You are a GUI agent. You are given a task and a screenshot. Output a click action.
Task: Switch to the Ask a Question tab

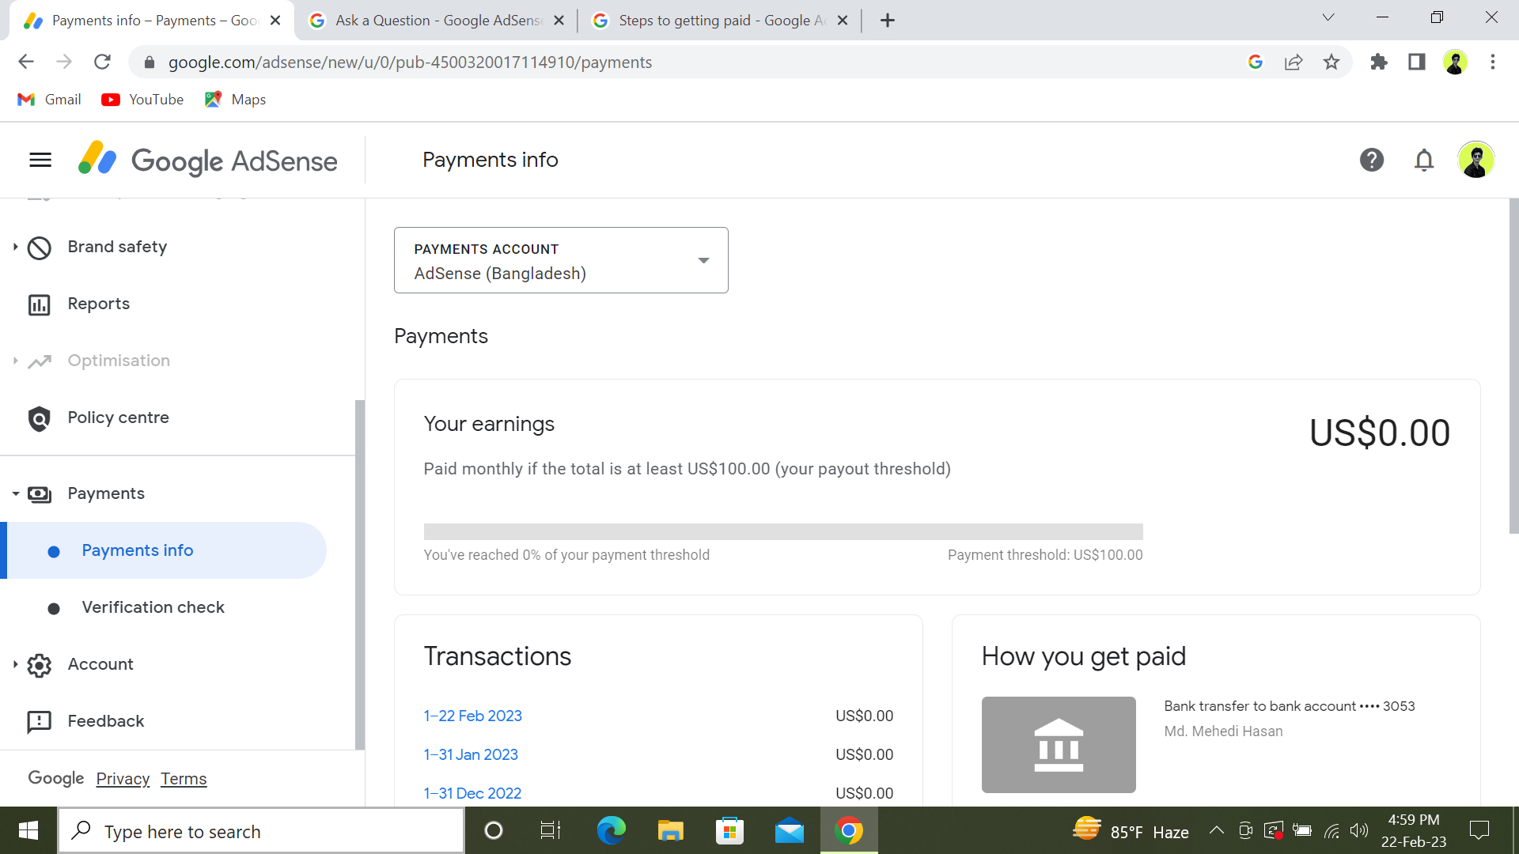coord(438,21)
